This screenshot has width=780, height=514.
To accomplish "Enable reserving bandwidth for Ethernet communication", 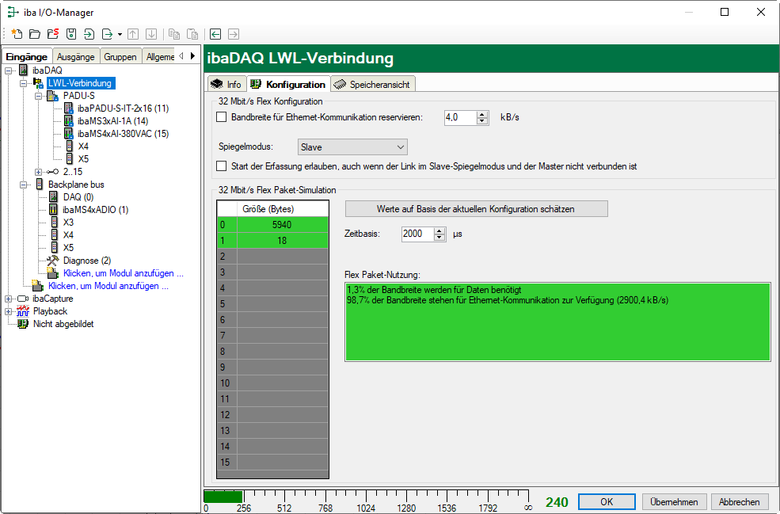I will tap(222, 117).
